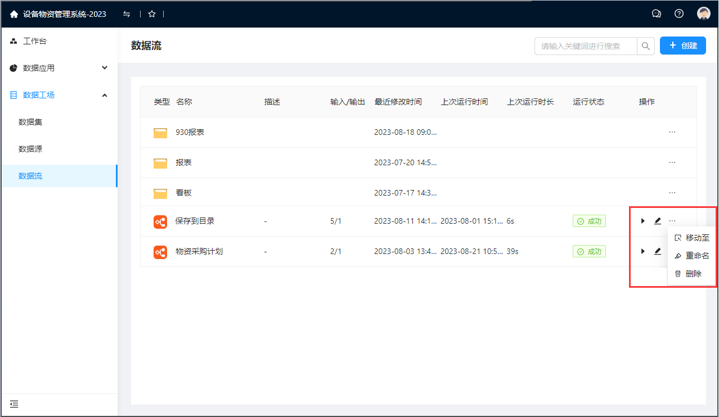The image size is (719, 417).
Task: Run the 保存到目录 data flow
Action: coord(642,221)
